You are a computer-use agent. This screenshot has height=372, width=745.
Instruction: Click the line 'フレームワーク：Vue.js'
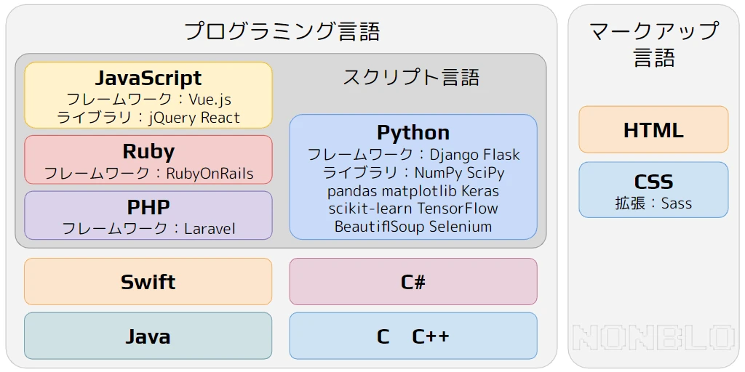148,100
